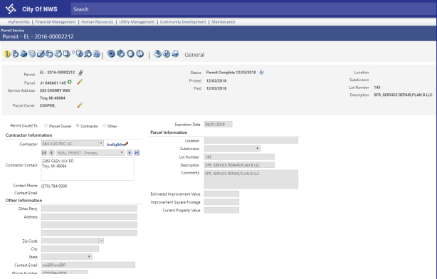Click the City Of NWS logo icon
The height and width of the screenshot is (279, 437).
click(x=11, y=9)
